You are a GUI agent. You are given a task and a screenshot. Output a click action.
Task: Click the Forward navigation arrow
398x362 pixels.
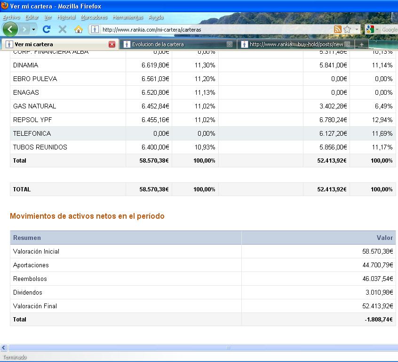tap(24, 29)
